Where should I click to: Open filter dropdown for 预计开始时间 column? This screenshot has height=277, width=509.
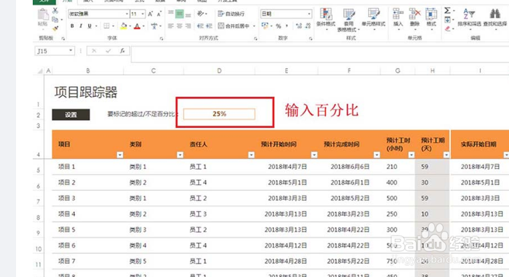click(x=314, y=155)
